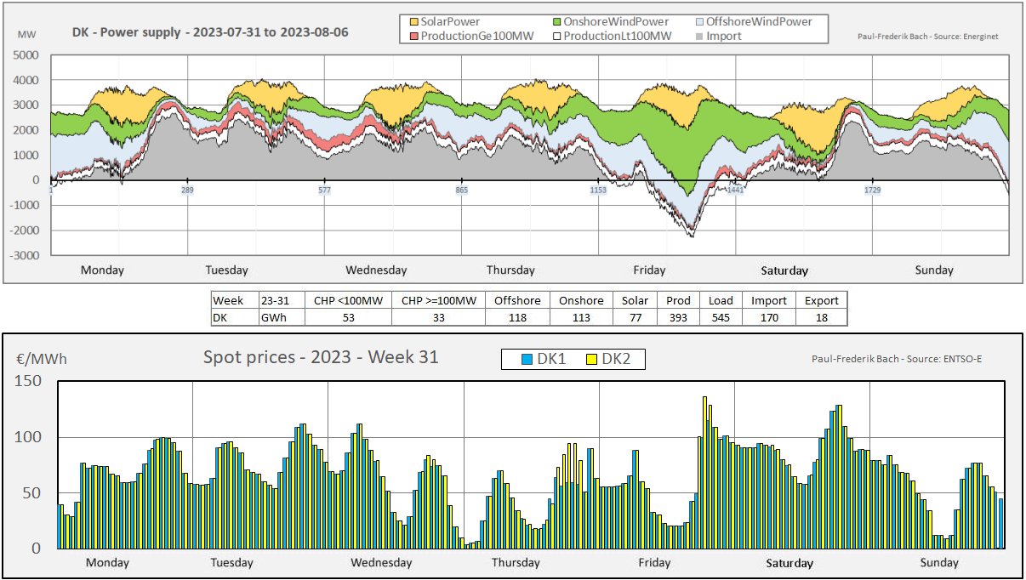The image size is (1026, 580).
Task: Click the green OnshoreWindPower legend swatch
Action: (x=559, y=21)
